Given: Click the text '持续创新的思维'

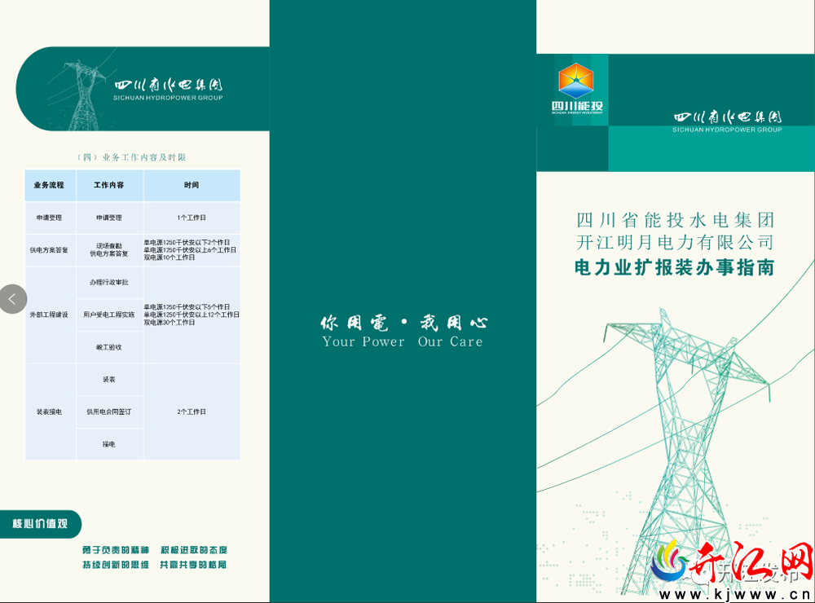Looking at the screenshot, I should tap(116, 565).
